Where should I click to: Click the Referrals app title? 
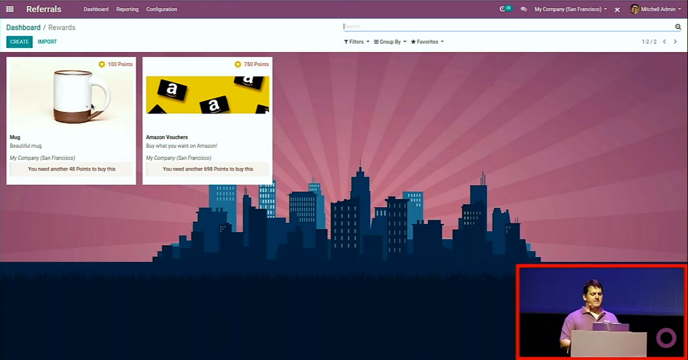click(x=44, y=9)
